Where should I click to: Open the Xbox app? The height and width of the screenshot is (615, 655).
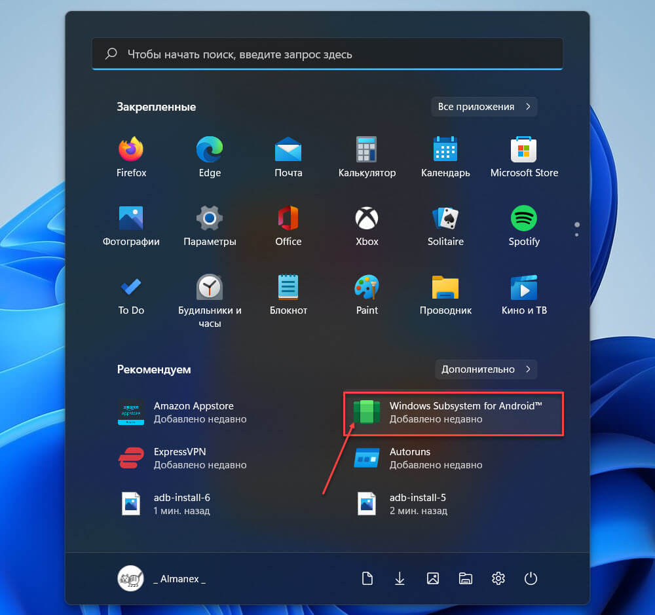point(367,227)
